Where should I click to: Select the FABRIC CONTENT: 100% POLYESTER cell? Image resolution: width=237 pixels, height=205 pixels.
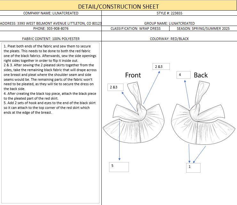51,36
